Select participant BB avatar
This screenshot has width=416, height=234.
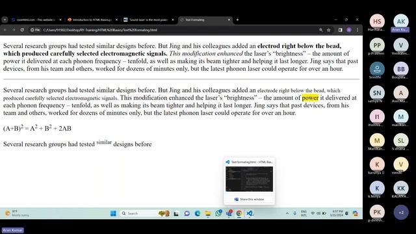[x=401, y=70]
